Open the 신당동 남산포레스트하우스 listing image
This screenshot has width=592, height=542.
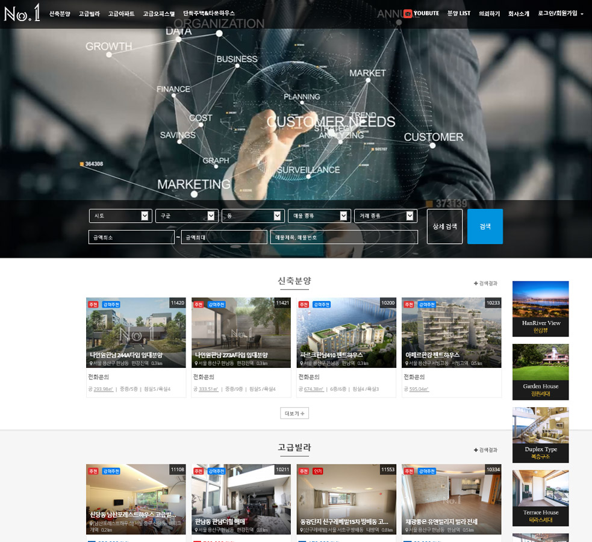[136, 499]
